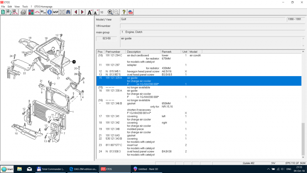
Task: Click the MSP toolbar button
Action: 56,12
